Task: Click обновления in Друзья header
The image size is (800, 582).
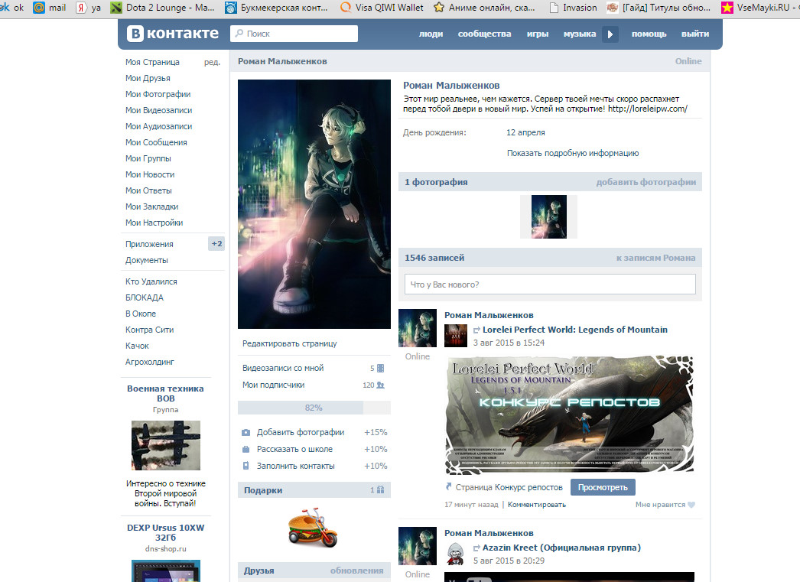Action: [356, 571]
